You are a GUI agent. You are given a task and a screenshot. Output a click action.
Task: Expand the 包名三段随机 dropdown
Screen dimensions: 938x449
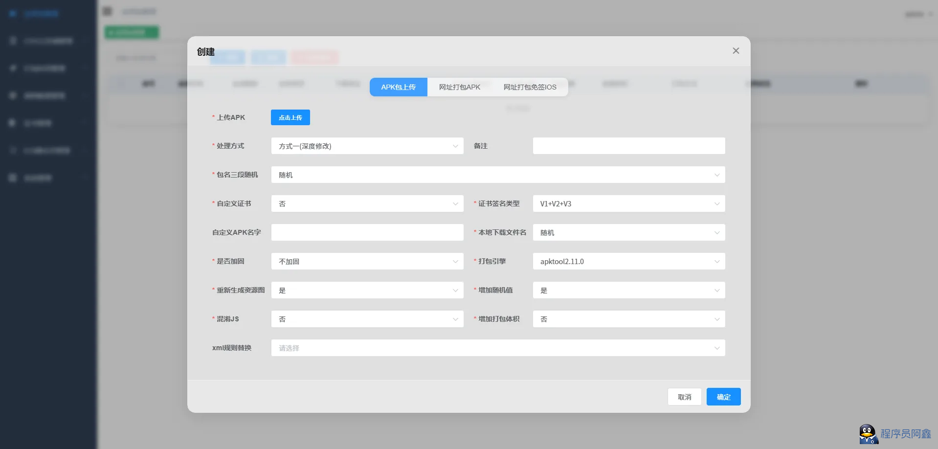tap(497, 175)
